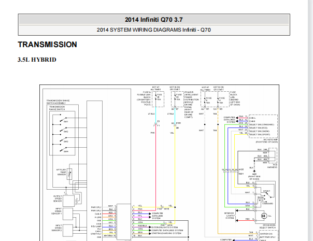Click the "3.5L HYBRID" subheading

pos(37,60)
